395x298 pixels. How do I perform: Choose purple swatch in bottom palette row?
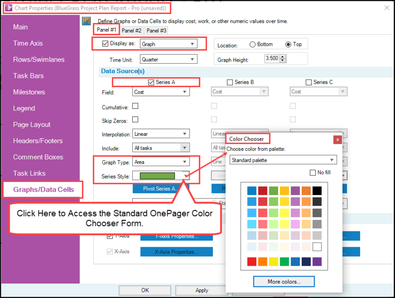317,262
